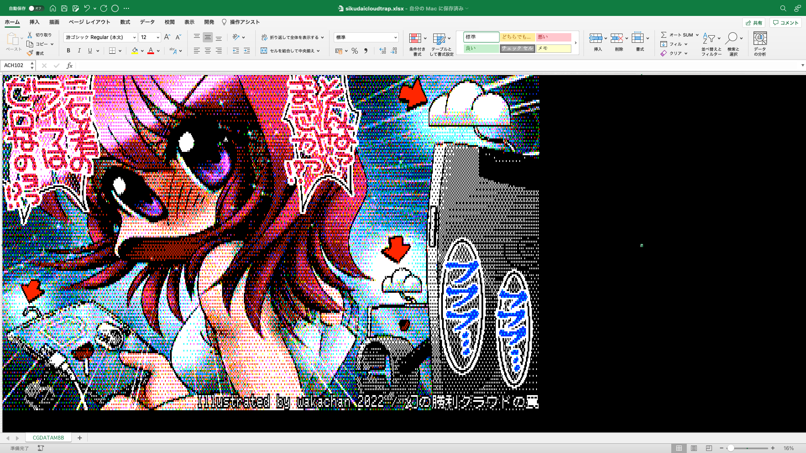Open the borders dropdown arrow
The image size is (806, 453).
120,51
